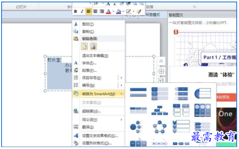This screenshot has height=149, width=239.
Task: Open 设置文字效果格式(S)... menu entry
Action: [x=98, y=136]
